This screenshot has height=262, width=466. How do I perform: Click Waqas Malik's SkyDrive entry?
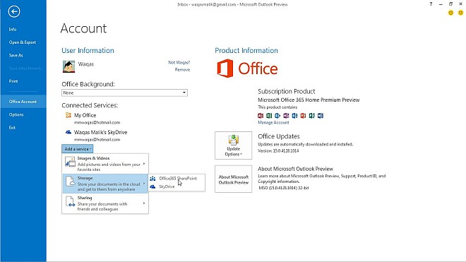pos(96,136)
